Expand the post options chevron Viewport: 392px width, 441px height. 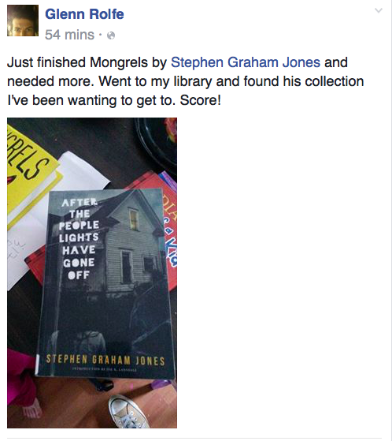tap(379, 11)
